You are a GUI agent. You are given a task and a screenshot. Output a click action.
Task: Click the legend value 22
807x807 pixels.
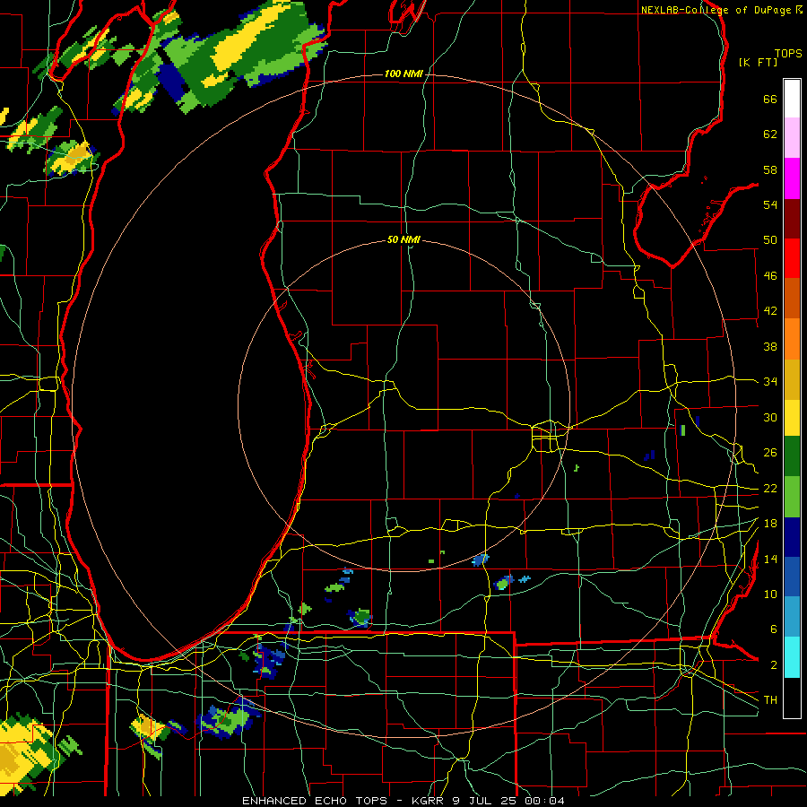[770, 489]
